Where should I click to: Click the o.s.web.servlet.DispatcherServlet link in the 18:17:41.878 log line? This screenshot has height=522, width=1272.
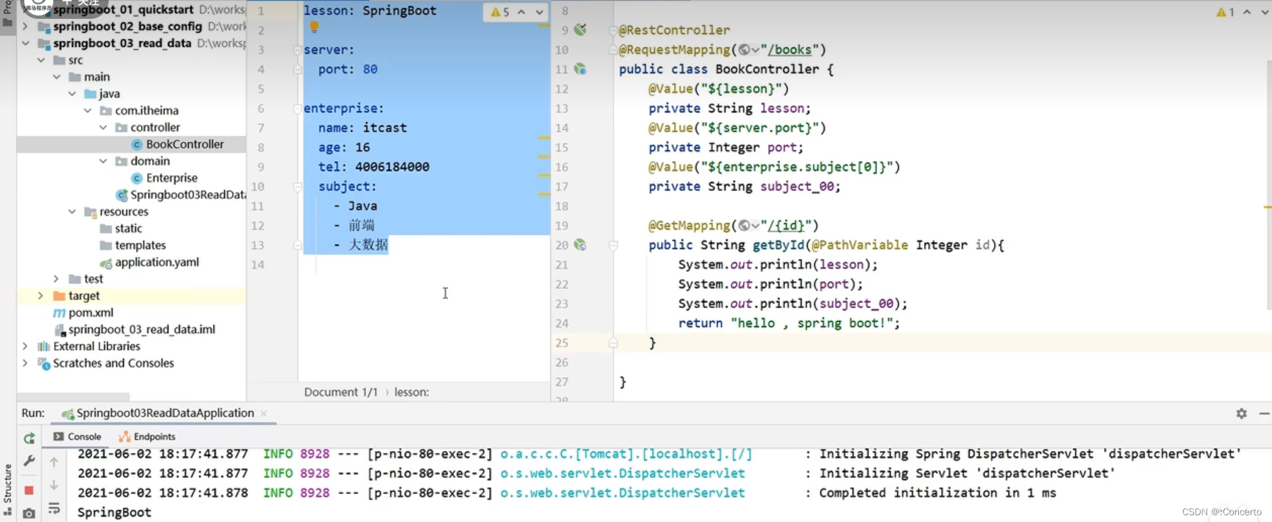623,493
